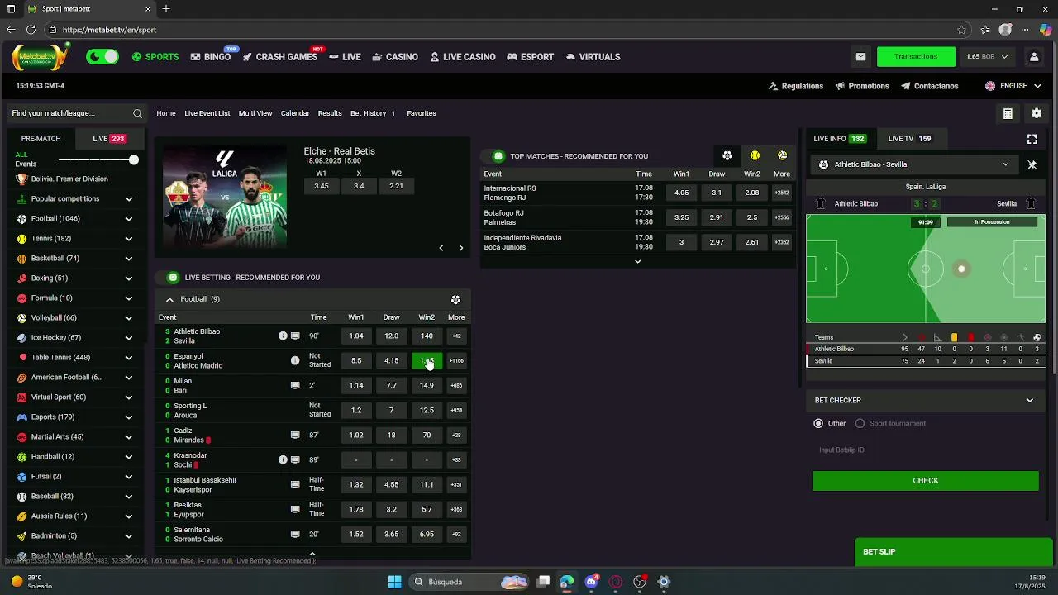Viewport: 1058px width, 595px height.
Task: Expand the Tennis (182) sport category
Action: [x=129, y=239]
